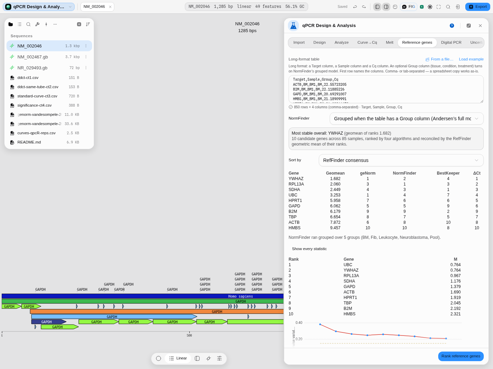This screenshot has width=493, height=369.
Task: Click the sign-in door icon
Action: click(x=458, y=7)
